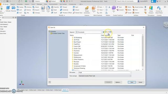Click the Combine tool

coord(64,10)
